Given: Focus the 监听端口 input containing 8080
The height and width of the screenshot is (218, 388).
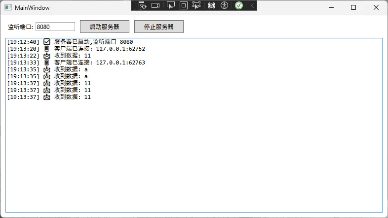Looking at the screenshot, I should (55, 27).
